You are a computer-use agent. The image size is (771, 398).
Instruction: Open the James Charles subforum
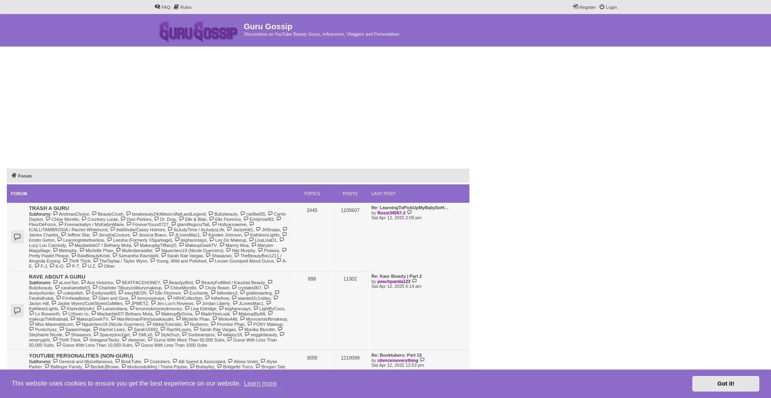[x=44, y=235]
